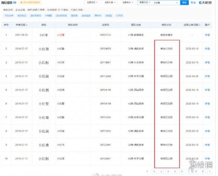The image size is (218, 176).
Task: Click the 序号 column header
Action: [x=6, y=25]
